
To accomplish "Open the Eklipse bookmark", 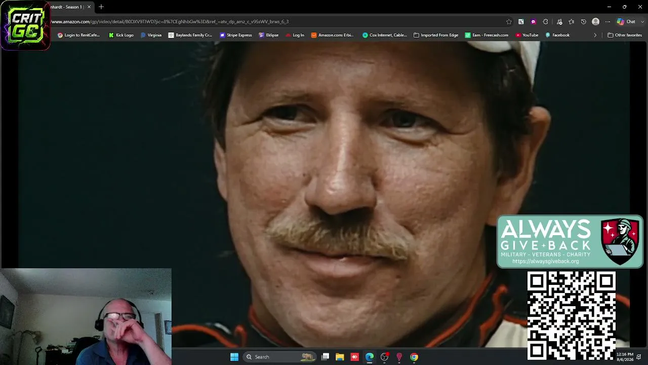I will tap(269, 35).
